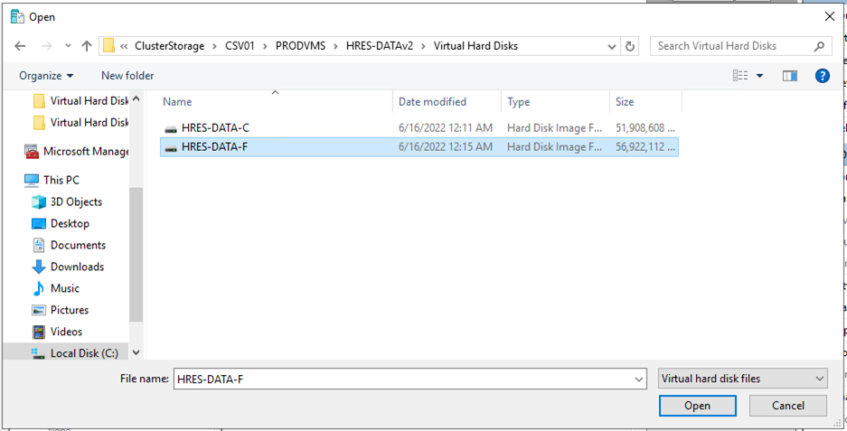Click the New folder toolbar item
Viewport: 847px width, 431px height.
pos(127,76)
